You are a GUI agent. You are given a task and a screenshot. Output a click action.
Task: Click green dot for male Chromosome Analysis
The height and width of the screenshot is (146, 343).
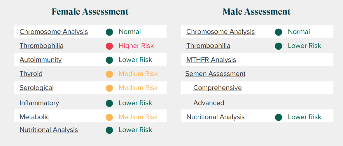coord(279,32)
